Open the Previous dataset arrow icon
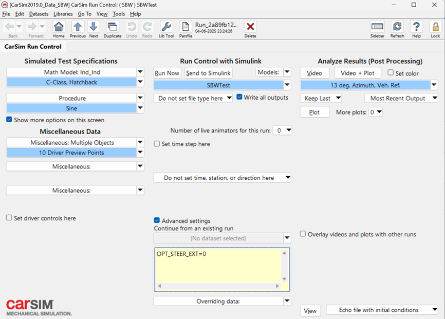The image size is (445, 319). [78, 27]
